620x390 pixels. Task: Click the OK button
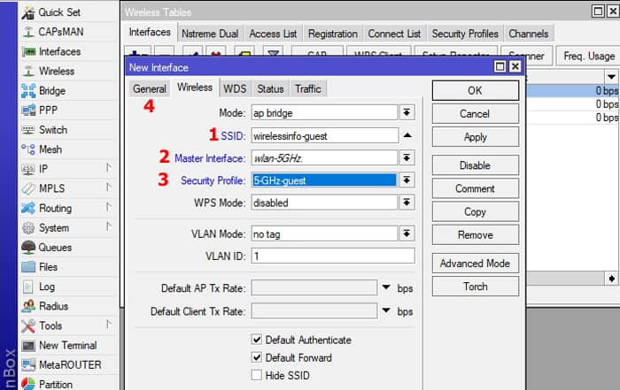pyautogui.click(x=476, y=90)
